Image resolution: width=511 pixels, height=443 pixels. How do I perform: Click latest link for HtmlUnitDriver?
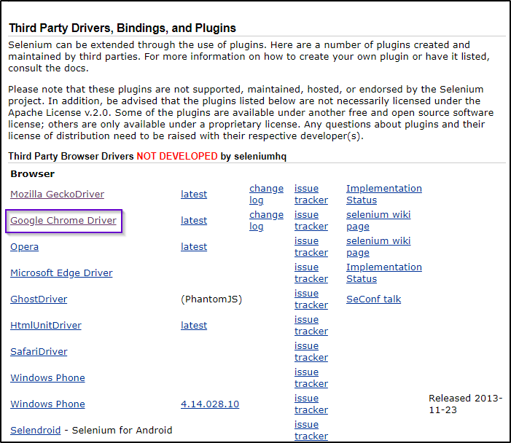(194, 326)
